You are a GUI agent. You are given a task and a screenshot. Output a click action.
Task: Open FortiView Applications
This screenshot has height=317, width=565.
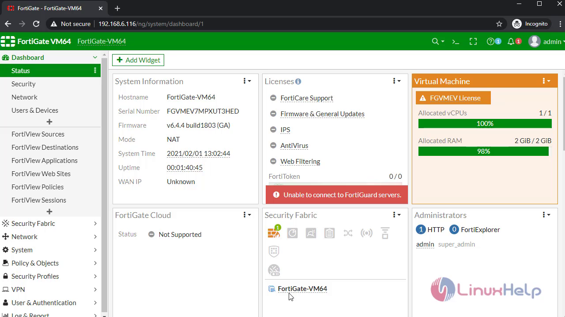point(45,160)
